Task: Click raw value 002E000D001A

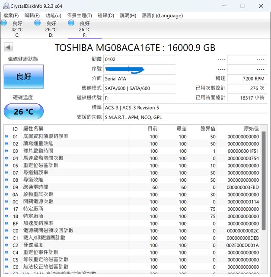Action: 242,245
